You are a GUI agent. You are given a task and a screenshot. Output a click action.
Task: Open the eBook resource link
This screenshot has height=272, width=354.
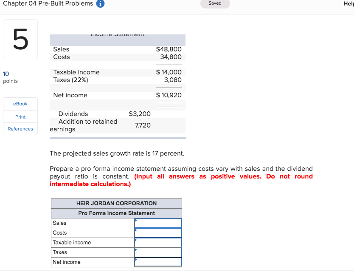(x=20, y=104)
